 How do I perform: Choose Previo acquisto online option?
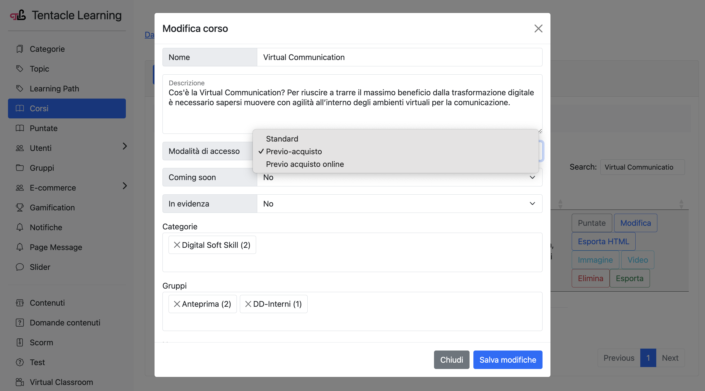pos(305,164)
